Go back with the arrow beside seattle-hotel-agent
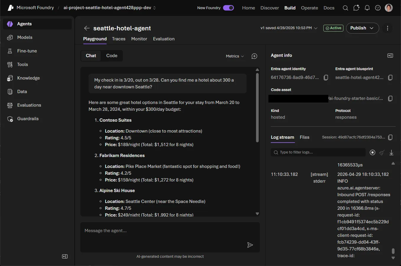401x266 pixels. pyautogui.click(x=87, y=28)
